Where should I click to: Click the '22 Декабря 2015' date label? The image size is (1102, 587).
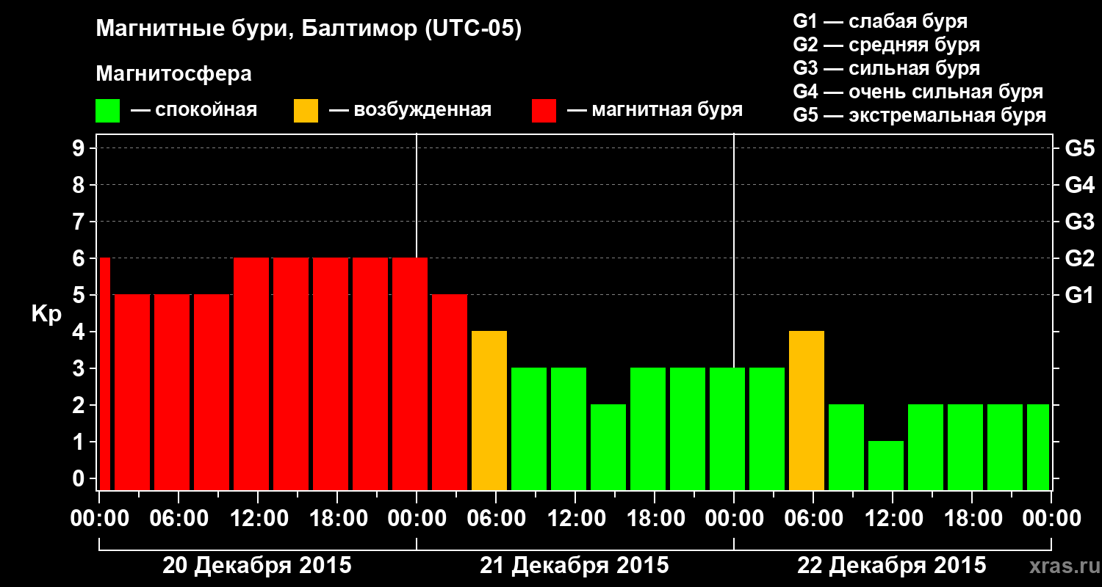pos(892,566)
